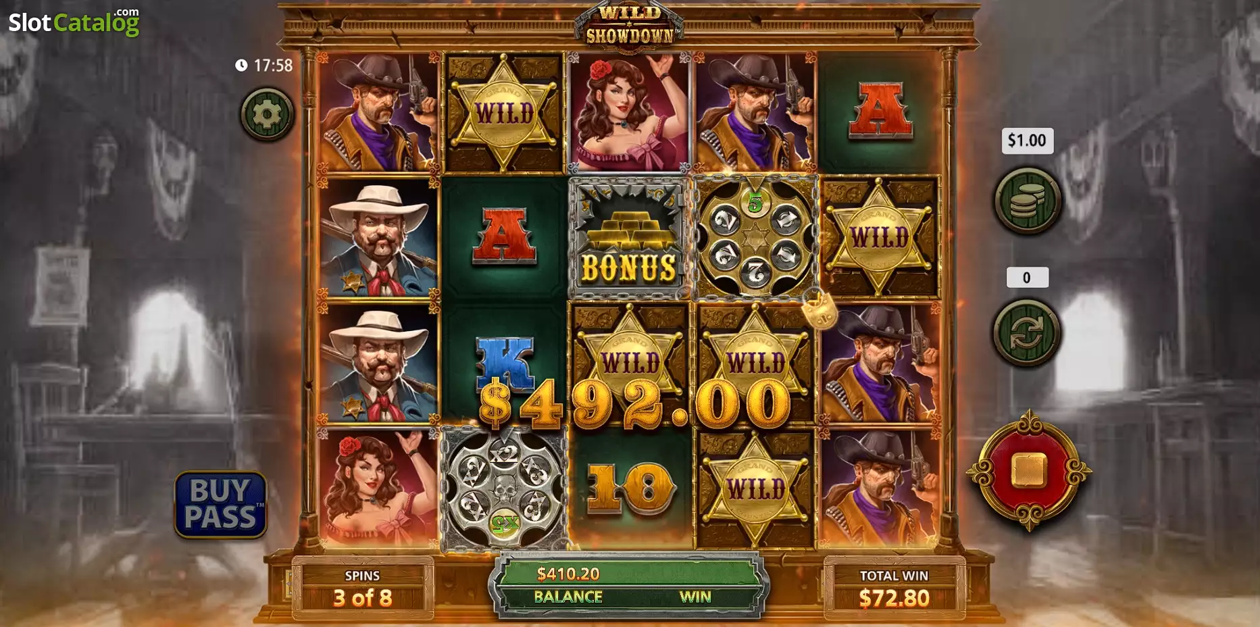Click the golden 10 card symbol

point(630,488)
